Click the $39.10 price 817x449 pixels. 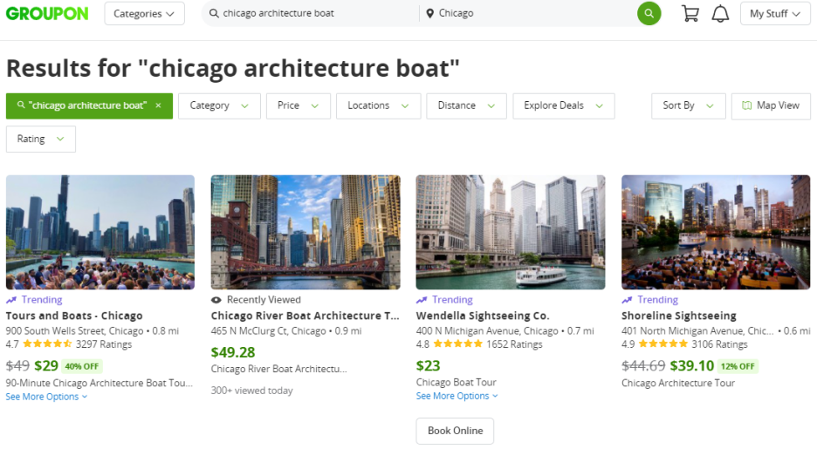pyautogui.click(x=692, y=366)
